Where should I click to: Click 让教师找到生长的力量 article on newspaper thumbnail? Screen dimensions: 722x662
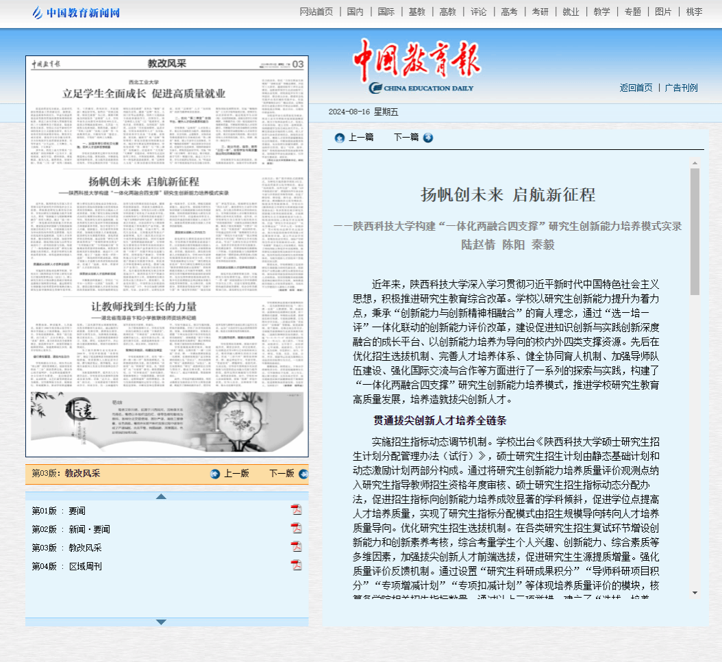[144, 306]
